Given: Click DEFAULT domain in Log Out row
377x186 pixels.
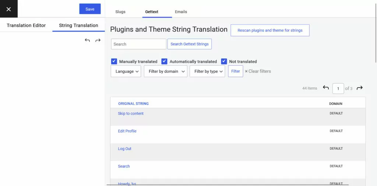Looking at the screenshot, I should 336,149.
